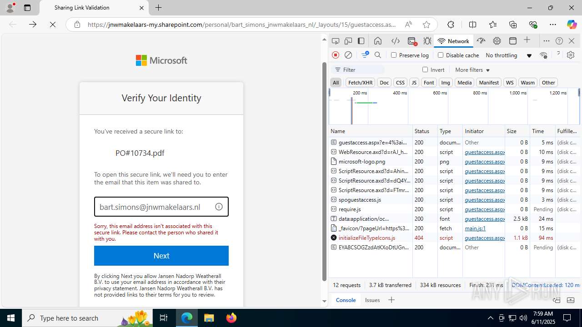Open browser Extensions puzzle icon
This screenshot has width=582, height=327.
(x=451, y=25)
